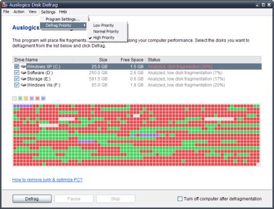The image size is (274, 209).
Task: Uncheck the Storage (E:) drive checkbox
Action: [x=17, y=79]
